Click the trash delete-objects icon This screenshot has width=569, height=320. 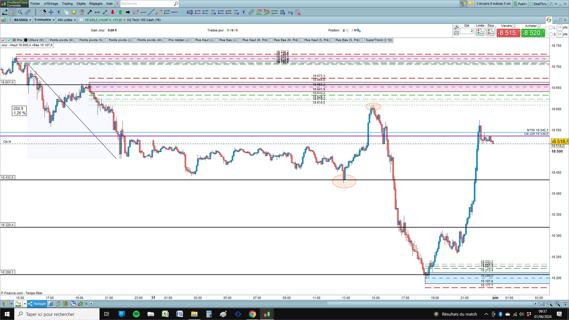82,12
